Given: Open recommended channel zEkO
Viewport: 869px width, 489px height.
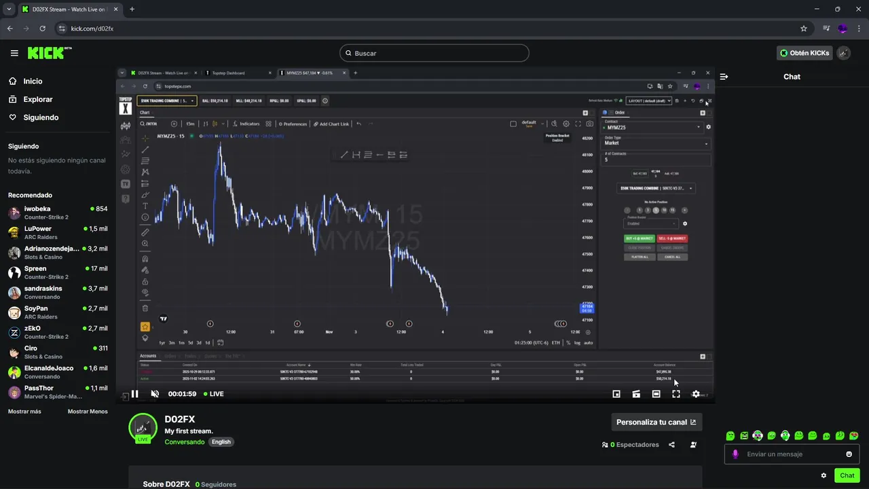Looking at the screenshot, I should coord(58,332).
